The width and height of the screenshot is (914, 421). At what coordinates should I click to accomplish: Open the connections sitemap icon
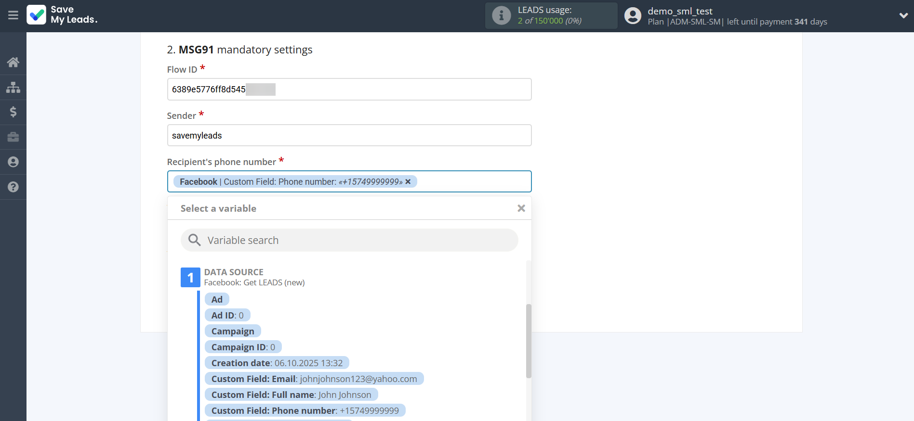pos(13,87)
